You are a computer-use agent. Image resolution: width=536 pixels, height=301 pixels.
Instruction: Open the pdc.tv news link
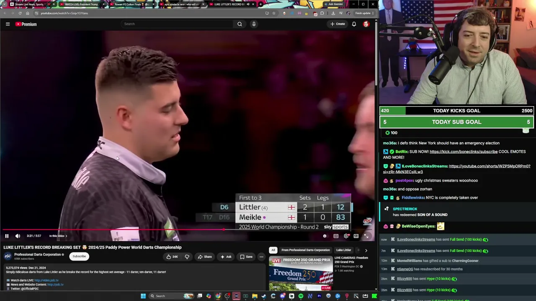pos(55,285)
